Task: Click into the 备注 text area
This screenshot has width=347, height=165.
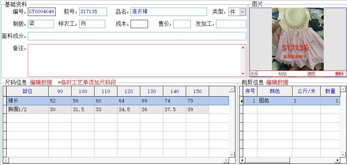Action: (x=134, y=60)
